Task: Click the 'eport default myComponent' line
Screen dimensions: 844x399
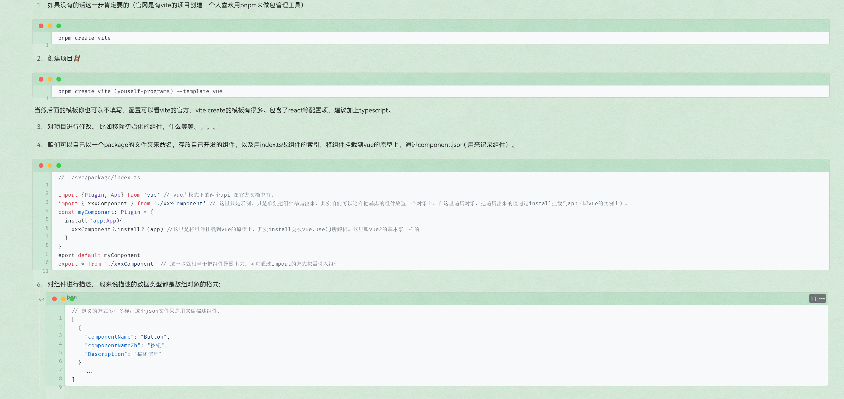Action: pos(99,255)
